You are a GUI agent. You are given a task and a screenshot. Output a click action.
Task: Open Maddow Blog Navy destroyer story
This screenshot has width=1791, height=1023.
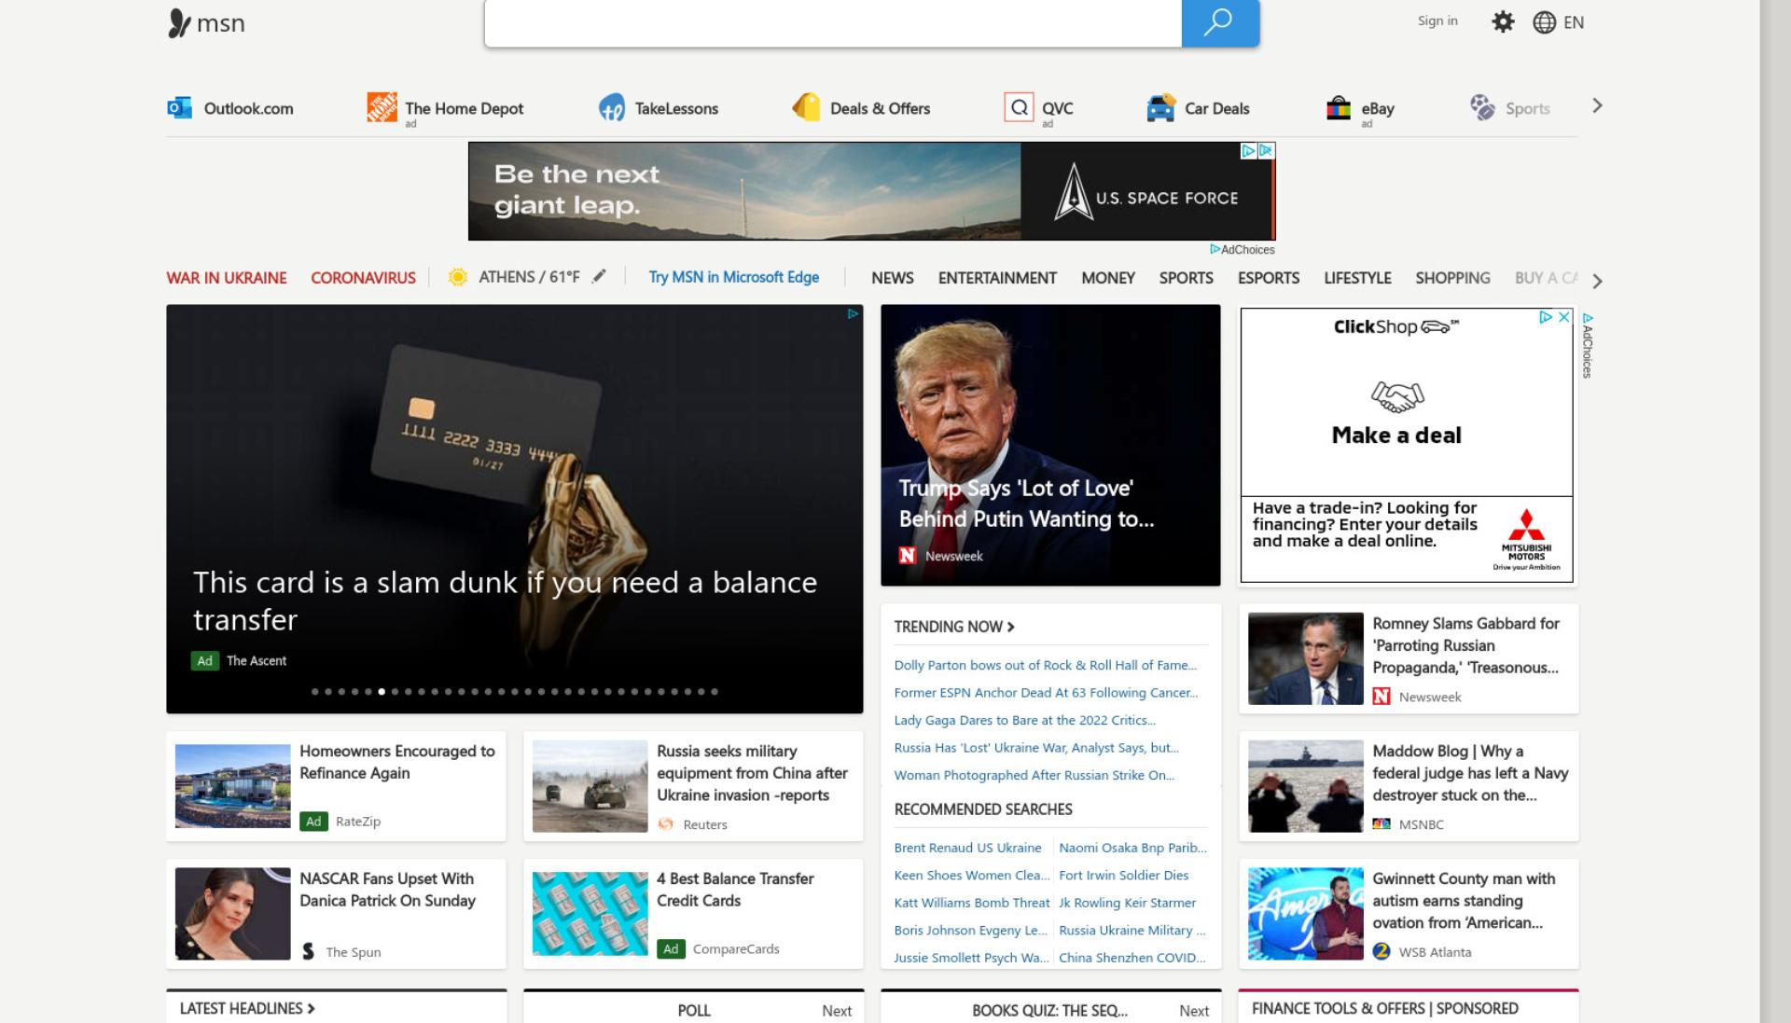pyautogui.click(x=1409, y=786)
